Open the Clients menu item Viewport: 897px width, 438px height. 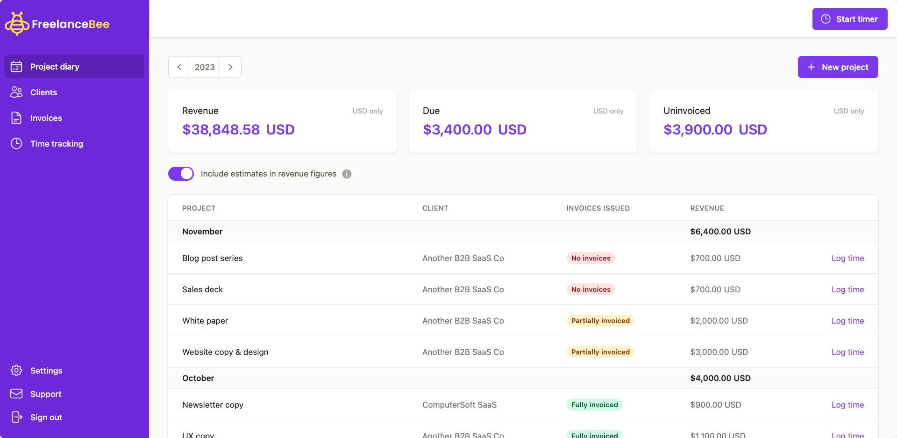pos(43,92)
